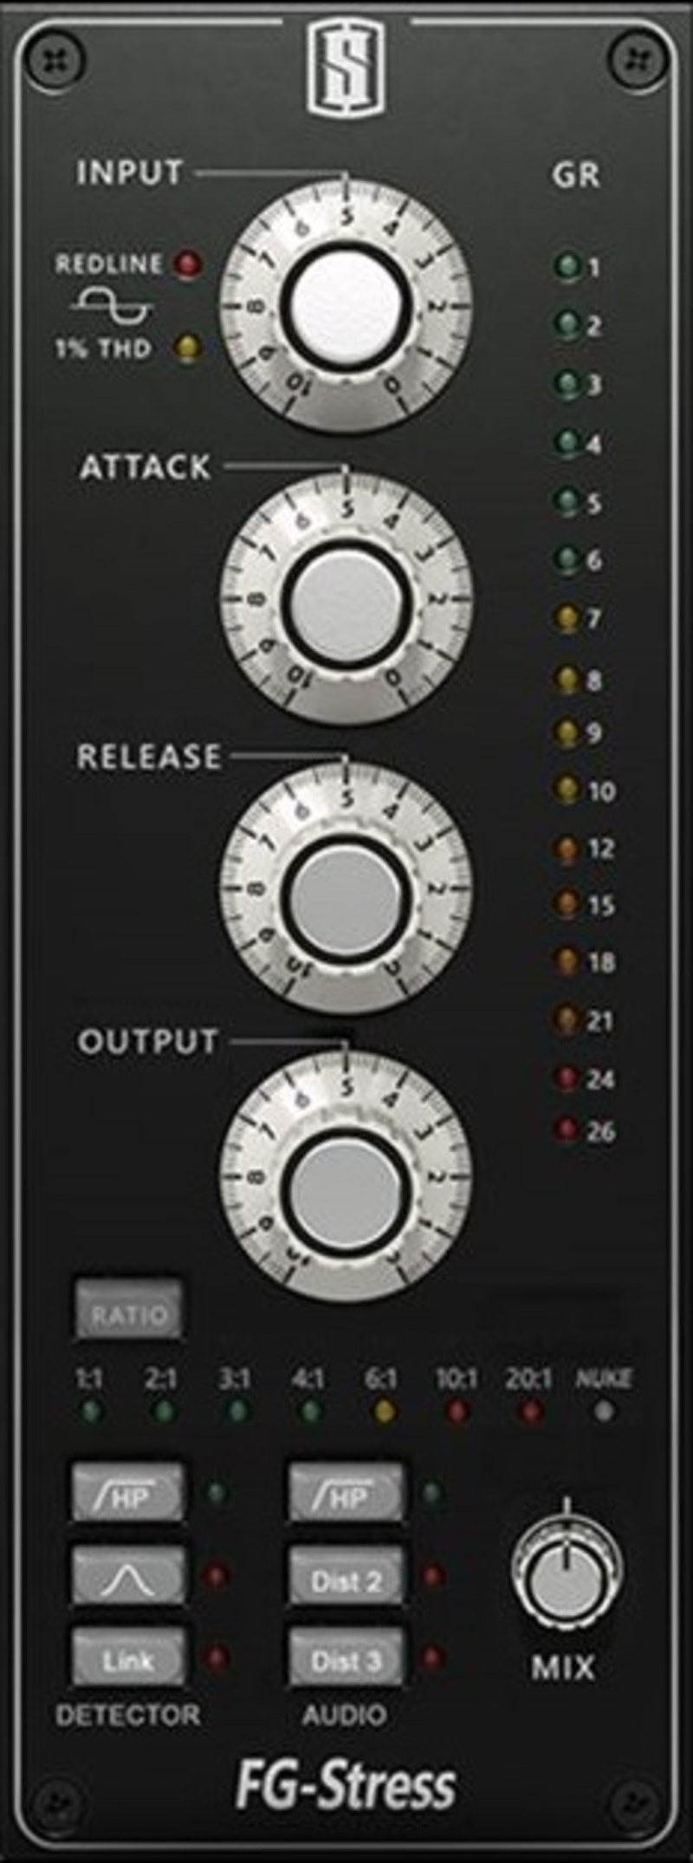The image size is (693, 1863).
Task: Select the 20:1 ratio LED
Action: pyautogui.click(x=529, y=1411)
